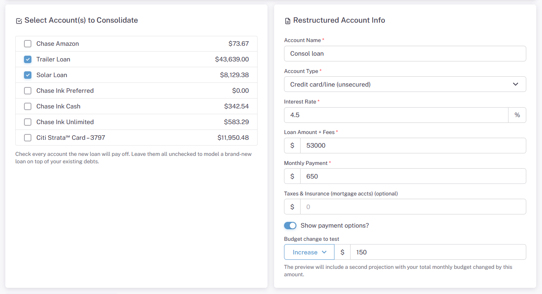Check the Chase Amazon account checkbox
This screenshot has height=294, width=542.
28,44
